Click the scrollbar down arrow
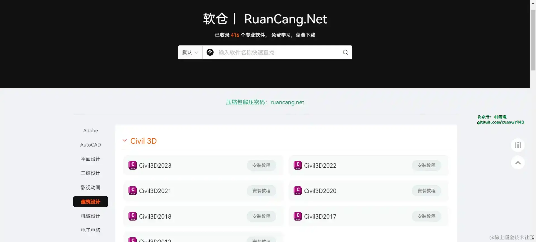This screenshot has width=536, height=242. (533, 239)
